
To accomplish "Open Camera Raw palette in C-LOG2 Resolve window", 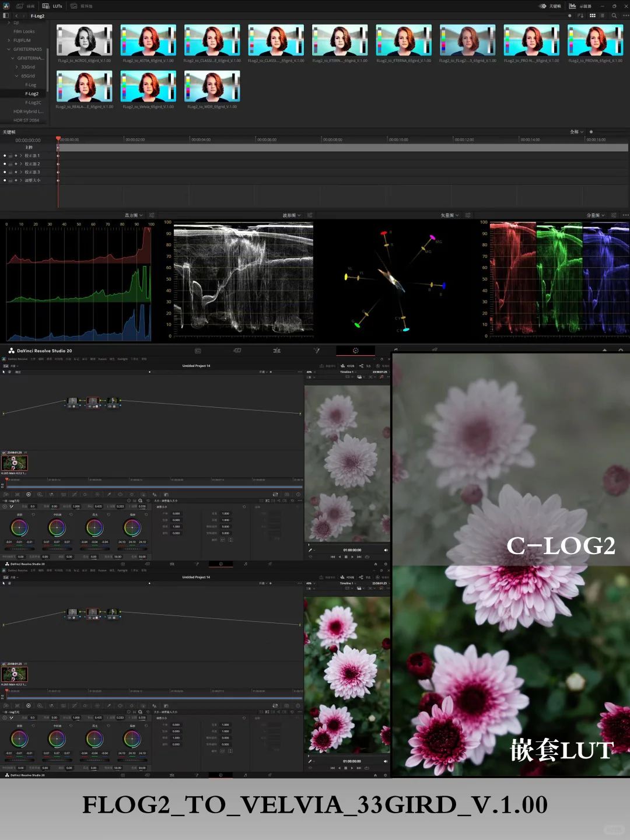I will tap(6, 494).
